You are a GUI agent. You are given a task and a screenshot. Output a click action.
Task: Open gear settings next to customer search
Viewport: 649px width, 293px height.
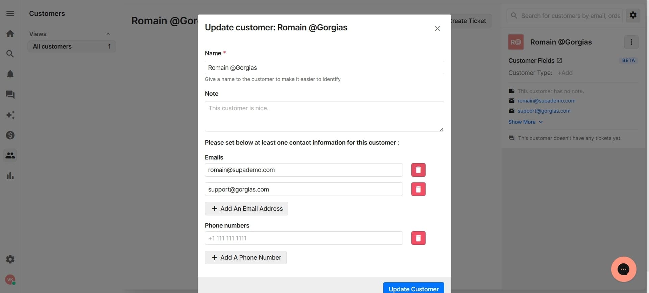pos(633,15)
